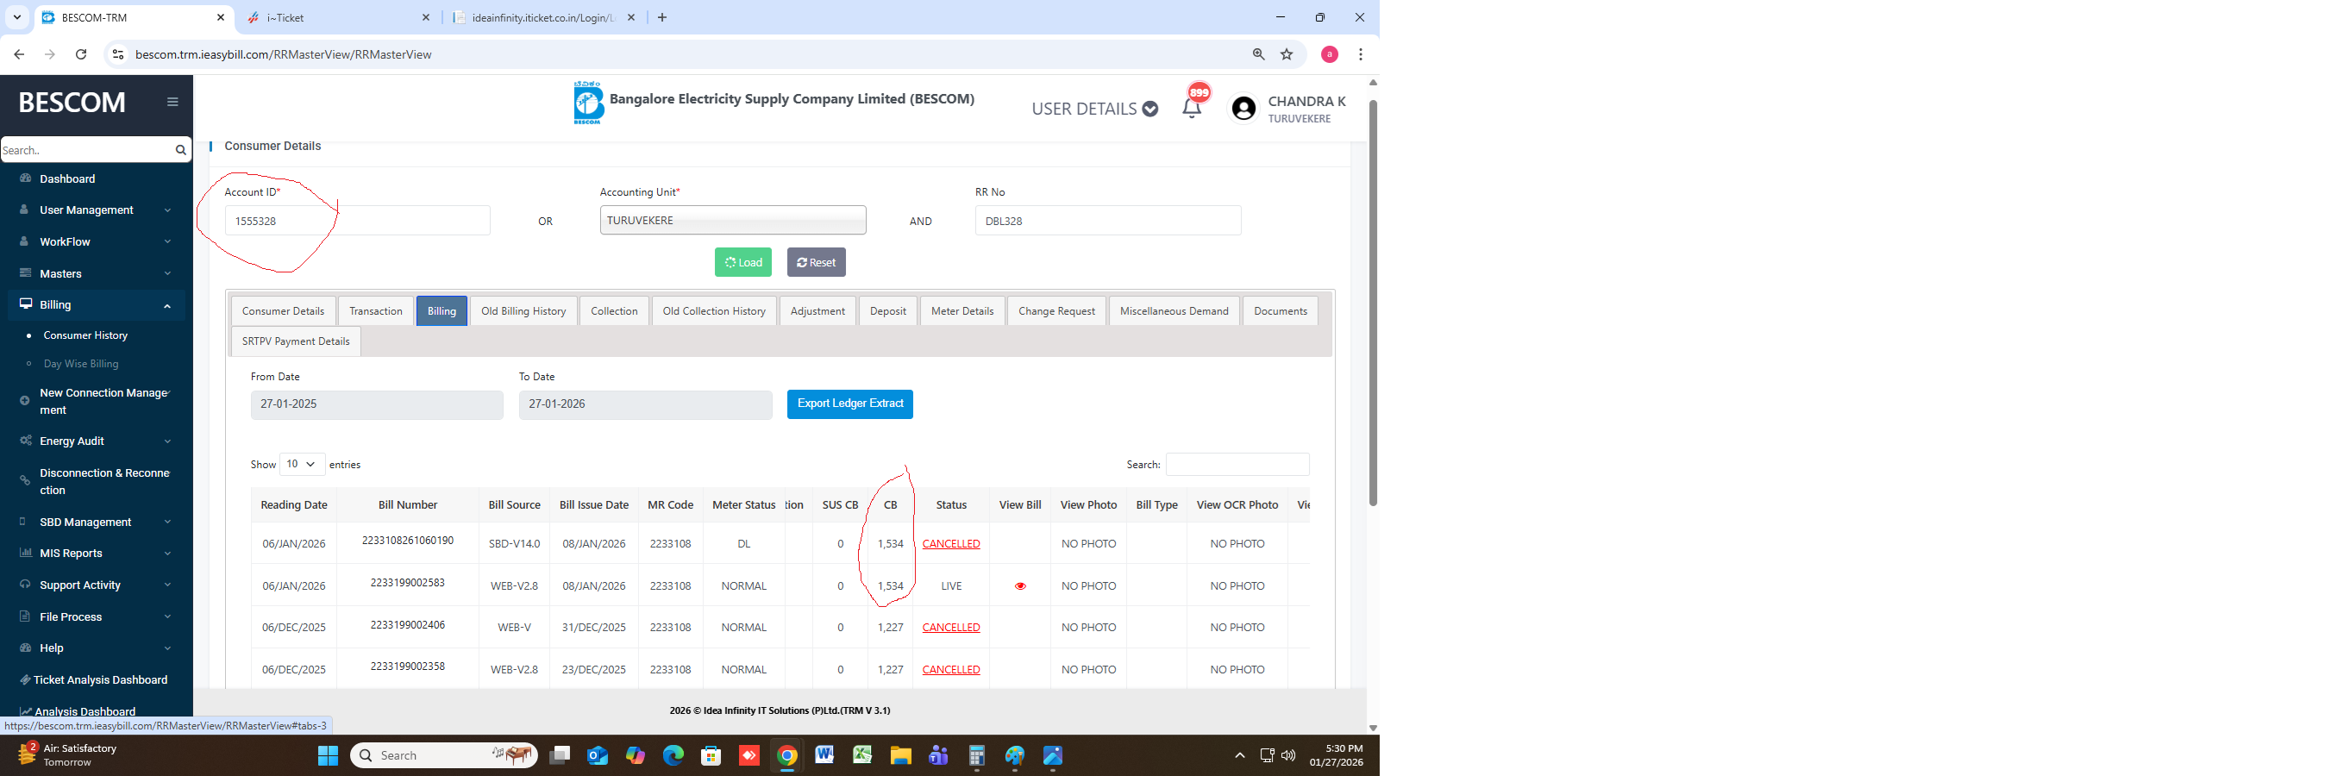Image resolution: width=2336 pixels, height=776 pixels.
Task: Click the user profile avatar icon
Action: point(1243,109)
